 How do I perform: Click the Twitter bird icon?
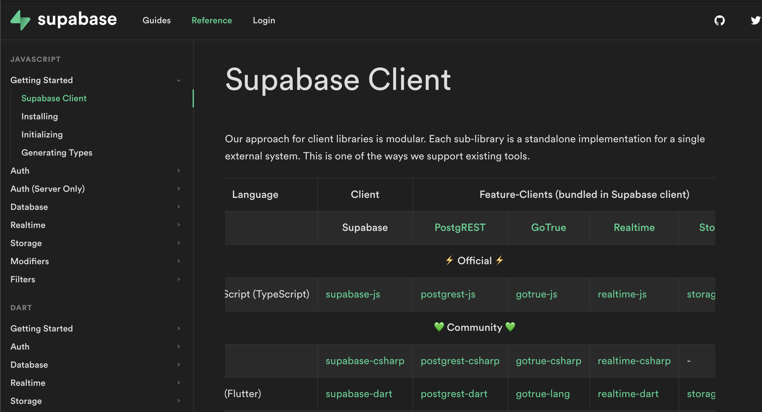(x=756, y=20)
